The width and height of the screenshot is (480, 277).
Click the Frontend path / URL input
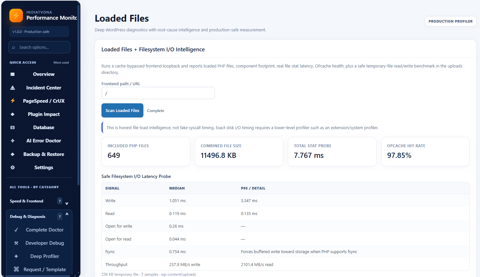(x=158, y=93)
